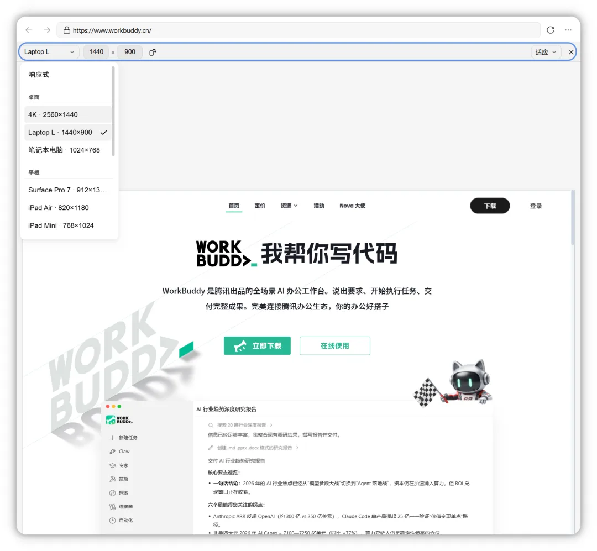Click the AI 行业趋势深度研究报告 title
The image size is (597, 551).
[x=226, y=410]
